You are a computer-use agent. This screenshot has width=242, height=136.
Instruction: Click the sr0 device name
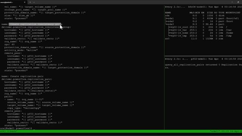pyautogui.click(x=167, y=39)
